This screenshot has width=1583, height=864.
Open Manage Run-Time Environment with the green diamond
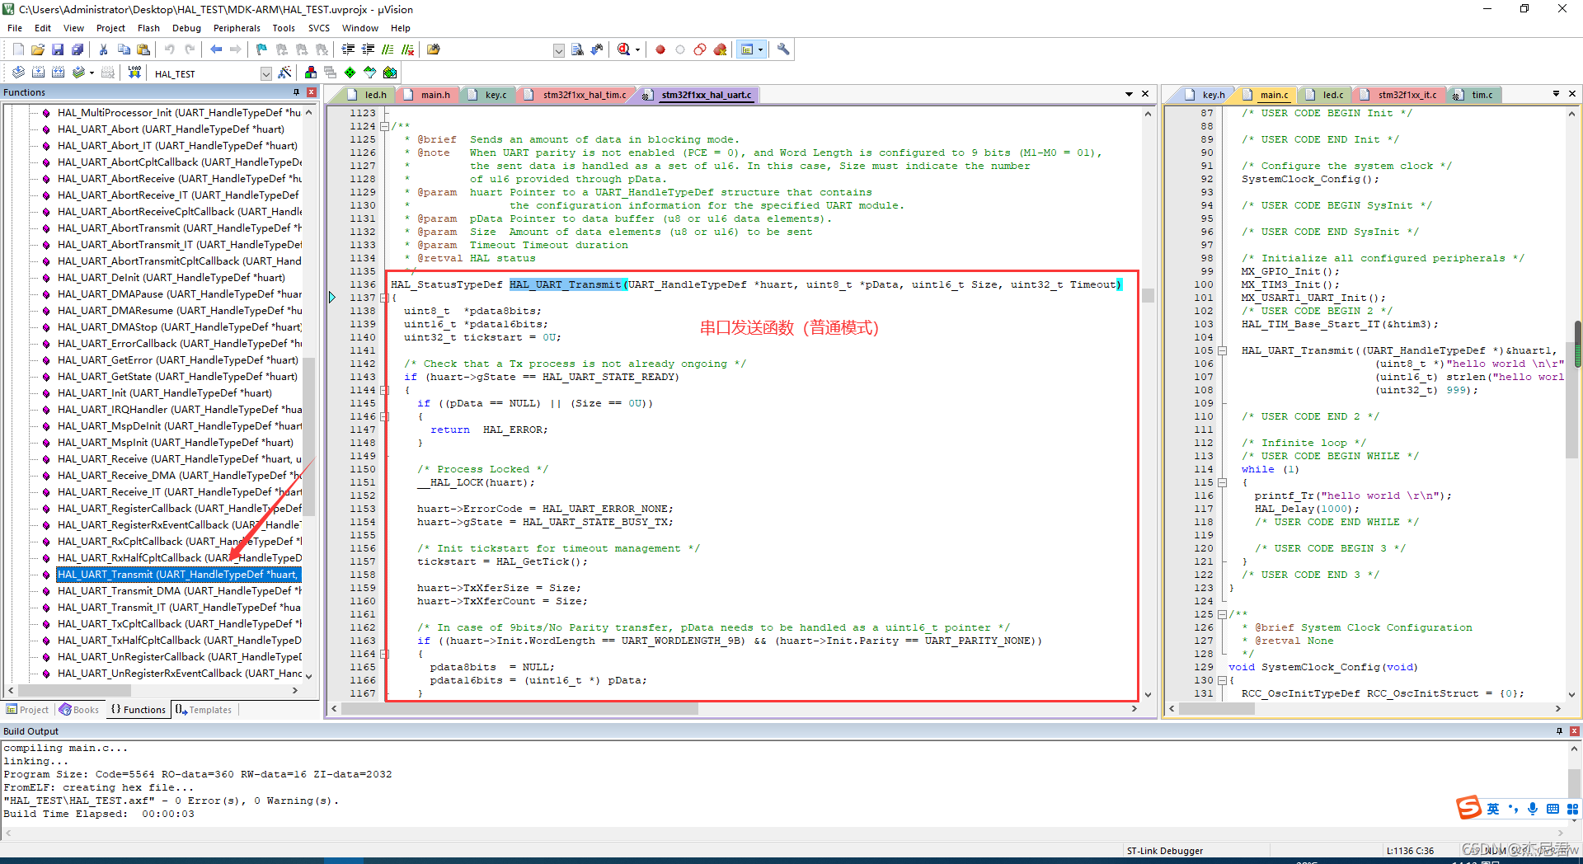(x=350, y=73)
